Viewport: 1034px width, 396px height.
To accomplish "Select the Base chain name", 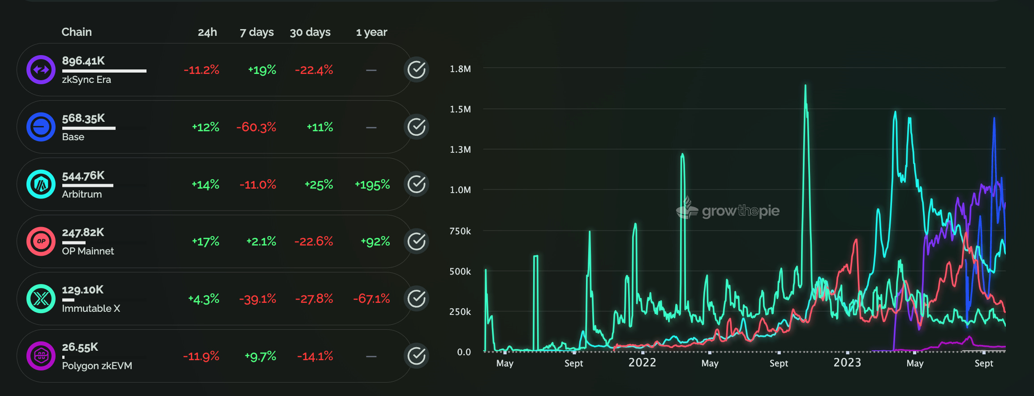I will click(73, 137).
